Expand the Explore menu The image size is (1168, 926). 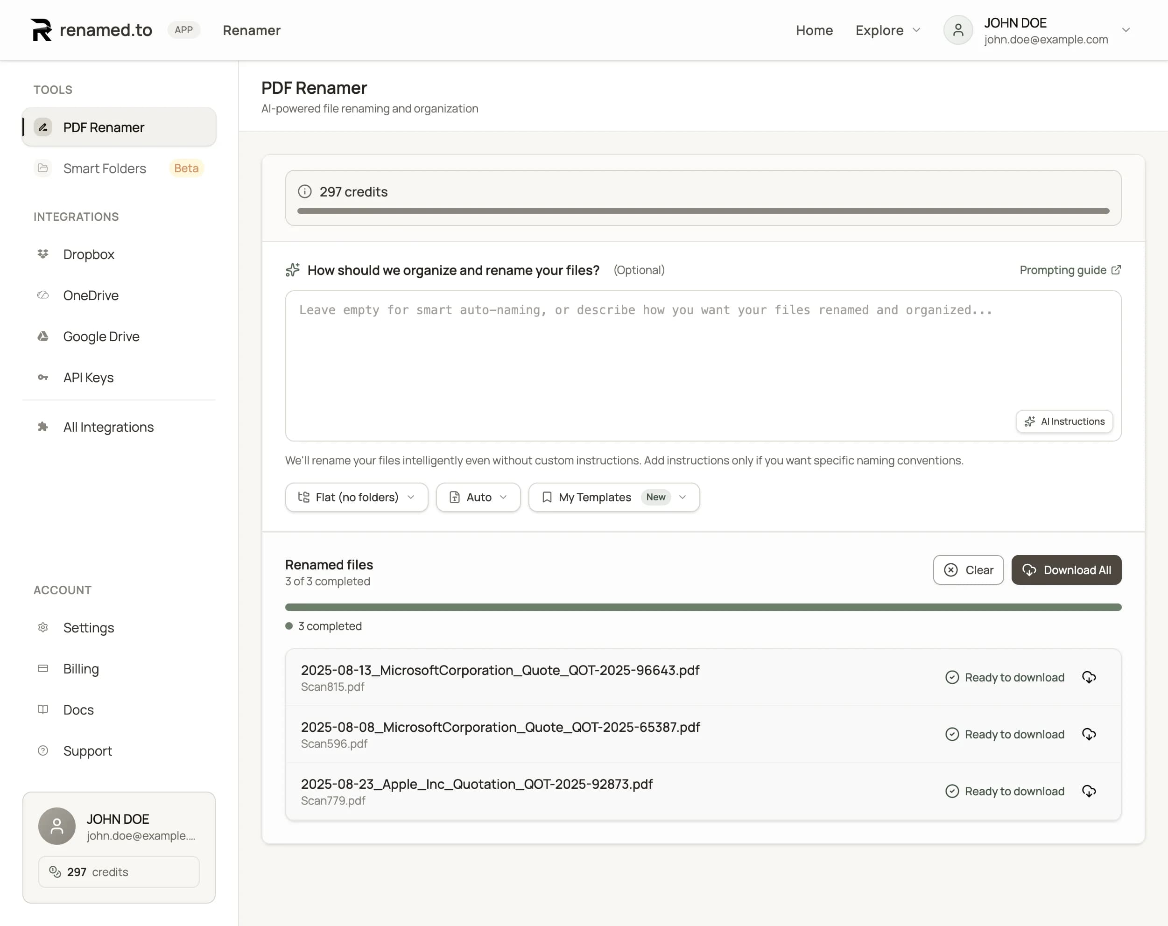coord(887,30)
